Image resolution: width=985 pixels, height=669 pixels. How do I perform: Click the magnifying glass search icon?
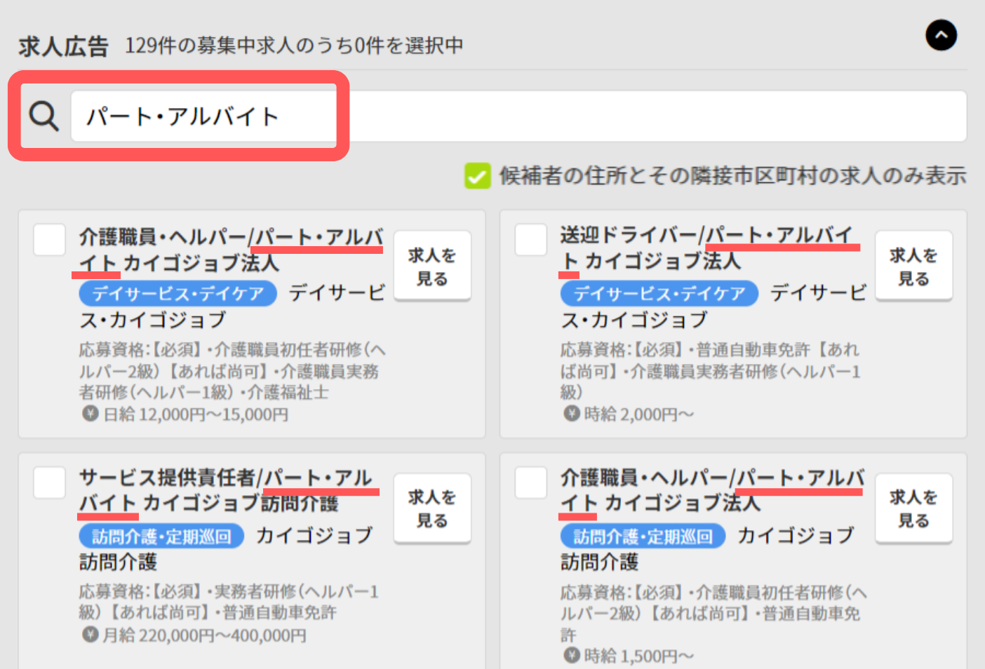point(43,116)
